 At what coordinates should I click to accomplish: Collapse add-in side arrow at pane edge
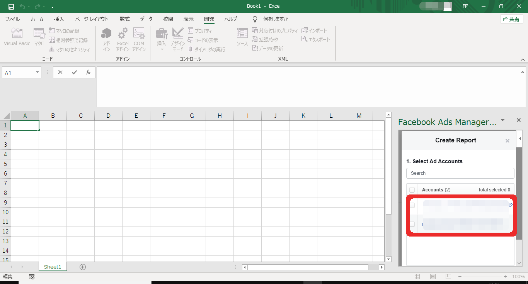pyautogui.click(x=520, y=139)
